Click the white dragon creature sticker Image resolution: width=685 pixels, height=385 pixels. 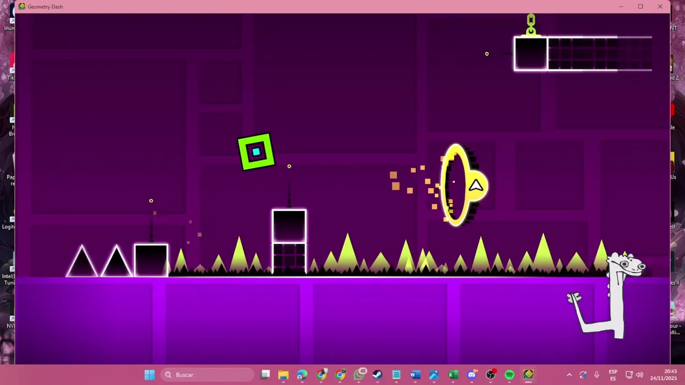coord(607,296)
